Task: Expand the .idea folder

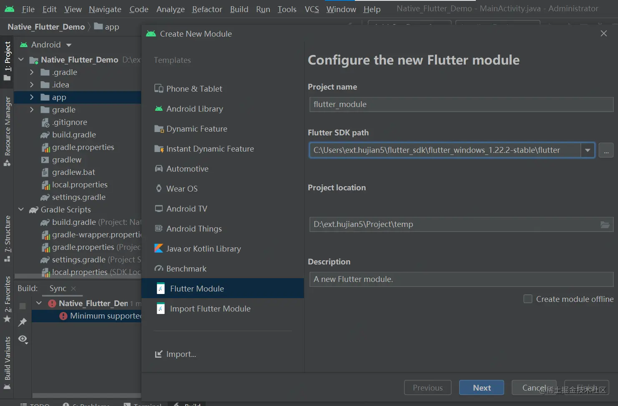Action: point(32,85)
